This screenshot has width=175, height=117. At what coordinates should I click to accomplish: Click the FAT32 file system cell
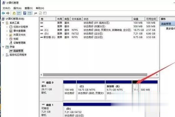click(x=75, y=34)
